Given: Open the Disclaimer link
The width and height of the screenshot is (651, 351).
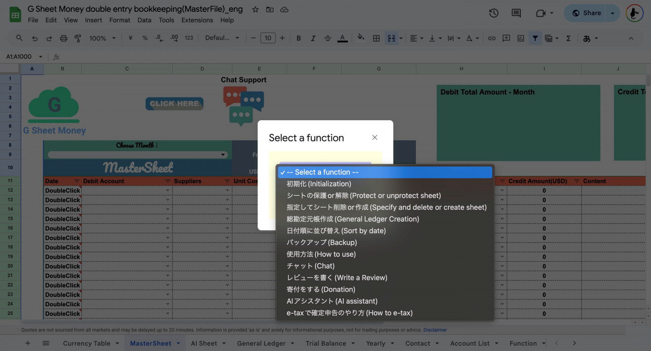Looking at the screenshot, I should tap(435, 330).
